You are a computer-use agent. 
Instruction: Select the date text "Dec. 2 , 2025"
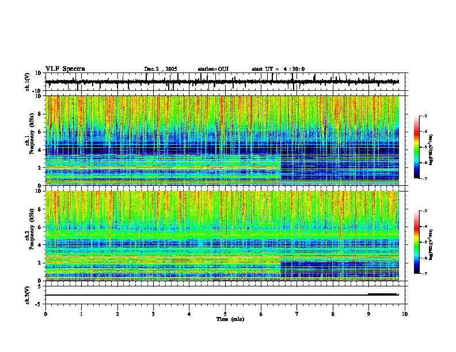[161, 69]
